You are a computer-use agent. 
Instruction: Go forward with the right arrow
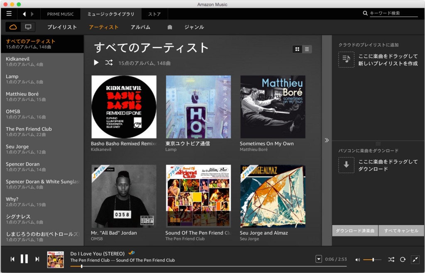click(x=32, y=14)
